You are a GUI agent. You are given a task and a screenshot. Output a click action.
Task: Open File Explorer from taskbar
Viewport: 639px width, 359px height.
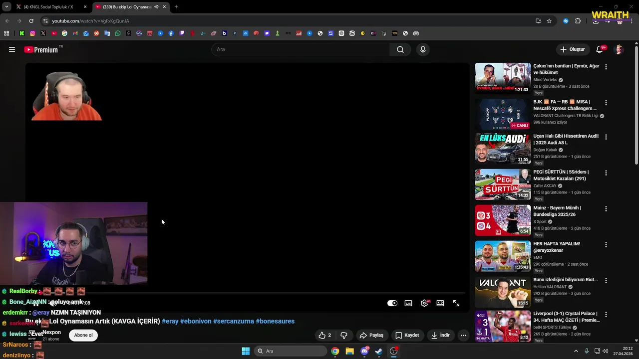coord(349,351)
